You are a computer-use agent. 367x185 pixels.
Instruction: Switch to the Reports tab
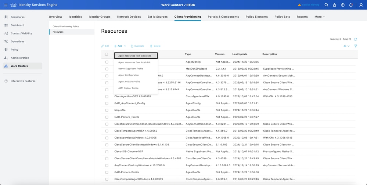coord(302,17)
